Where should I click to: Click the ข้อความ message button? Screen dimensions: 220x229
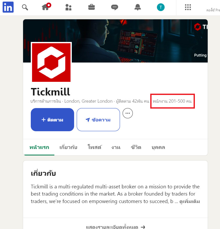98,120
